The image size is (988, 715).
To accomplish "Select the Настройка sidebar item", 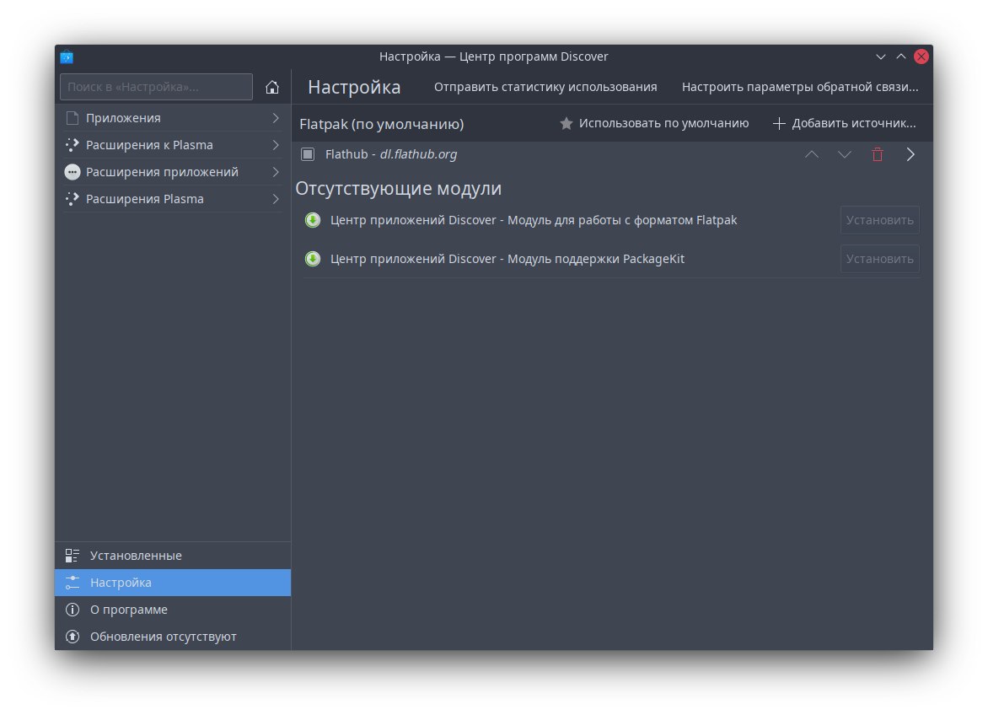I will (173, 583).
